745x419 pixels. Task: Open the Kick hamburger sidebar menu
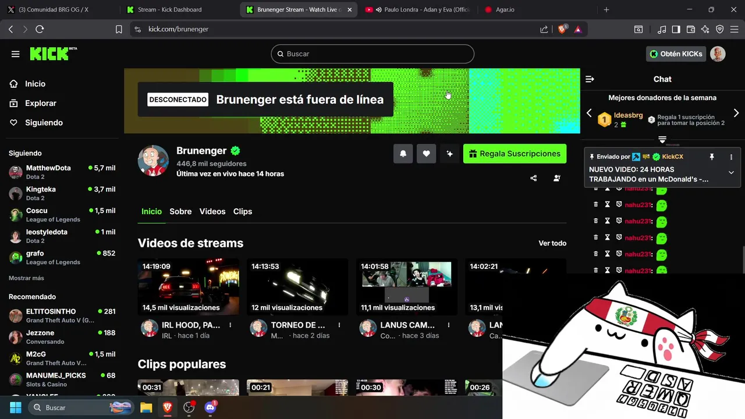tap(16, 54)
